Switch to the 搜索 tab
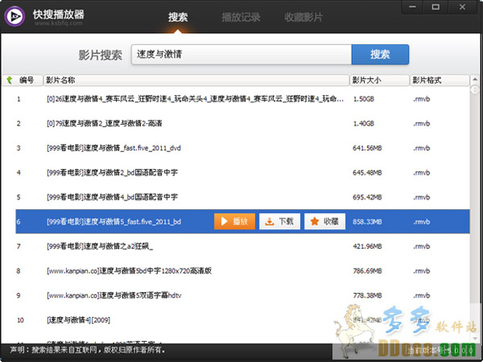483x362 pixels. pos(178,17)
